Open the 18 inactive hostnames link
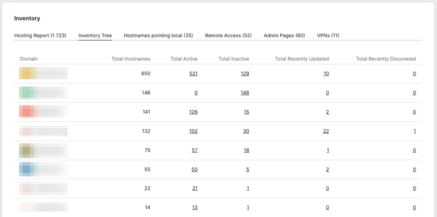The width and height of the screenshot is (437, 217). pyautogui.click(x=246, y=150)
